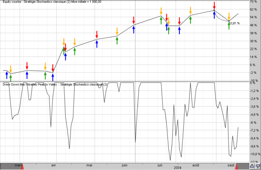
Task: Click the rightmost bottom-corner scale icon
Action: (257, 166)
